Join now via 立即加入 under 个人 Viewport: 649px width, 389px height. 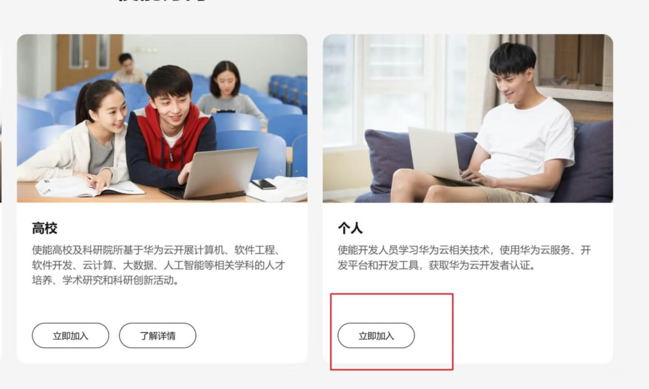pos(376,335)
